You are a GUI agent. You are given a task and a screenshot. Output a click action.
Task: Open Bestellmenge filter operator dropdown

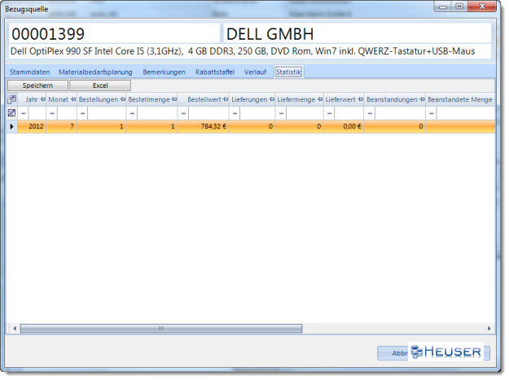click(132, 113)
